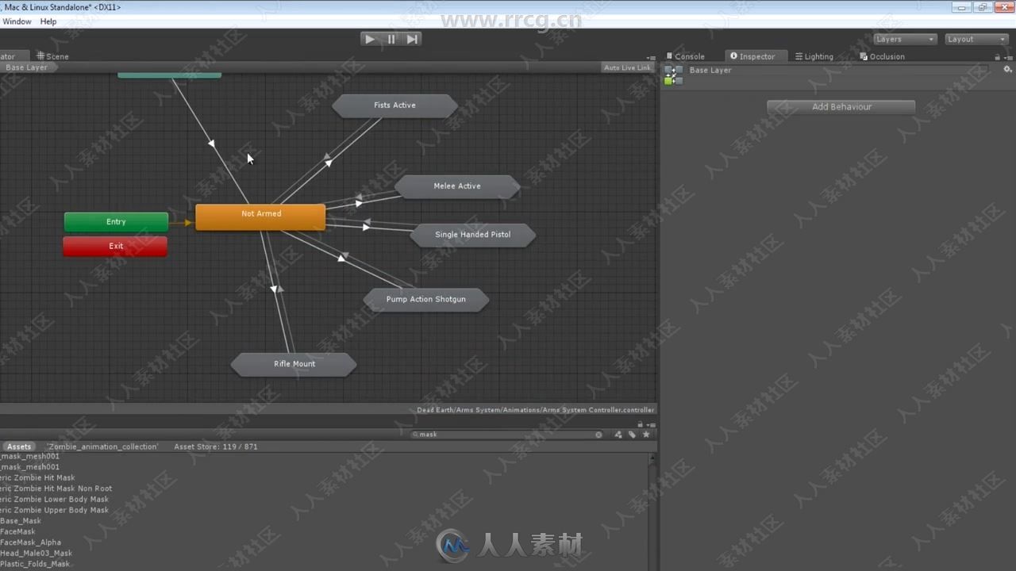Select the FaceMask_Alpha asset
This screenshot has width=1016, height=571.
pos(30,542)
